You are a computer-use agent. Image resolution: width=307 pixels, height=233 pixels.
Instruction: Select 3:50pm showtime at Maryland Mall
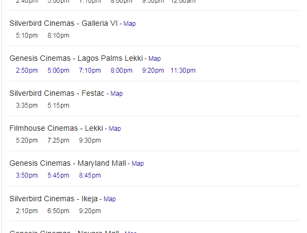(x=26, y=175)
